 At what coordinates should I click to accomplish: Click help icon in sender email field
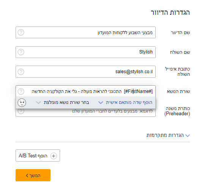point(21,72)
